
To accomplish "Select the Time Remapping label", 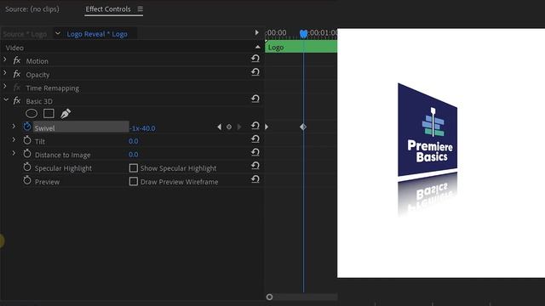I will pyautogui.click(x=53, y=88).
